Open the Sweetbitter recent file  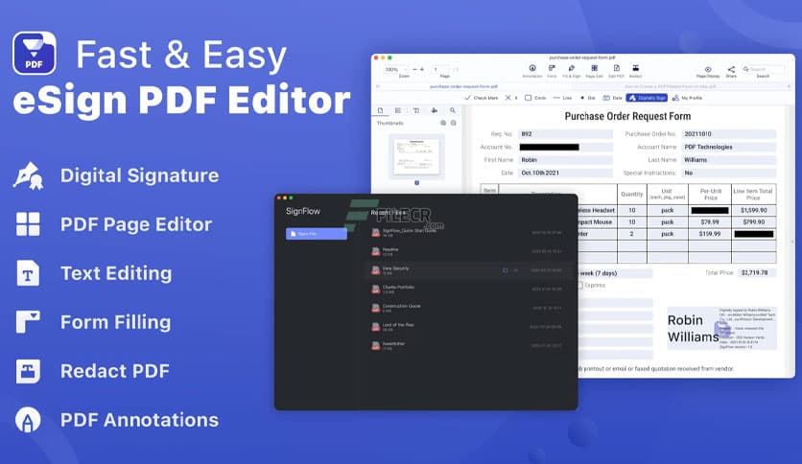tap(466, 346)
